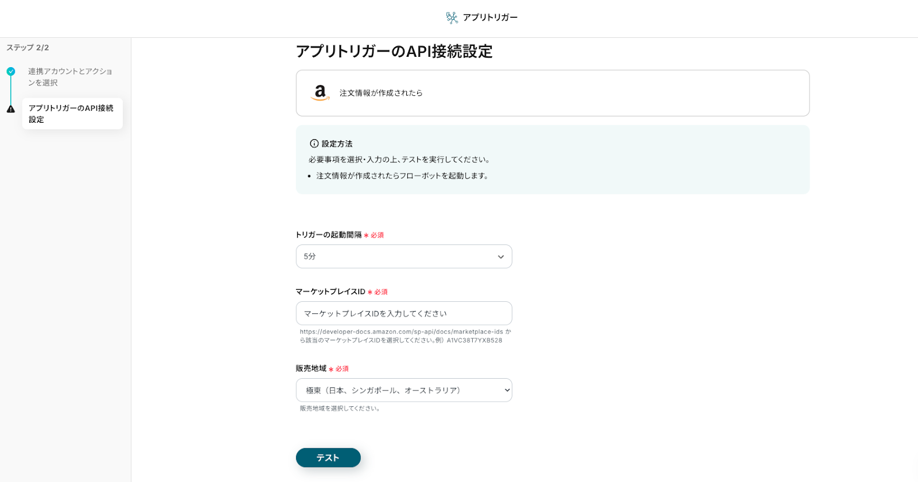
Task: Click the マーケットプレイスID input field
Action: 404,313
